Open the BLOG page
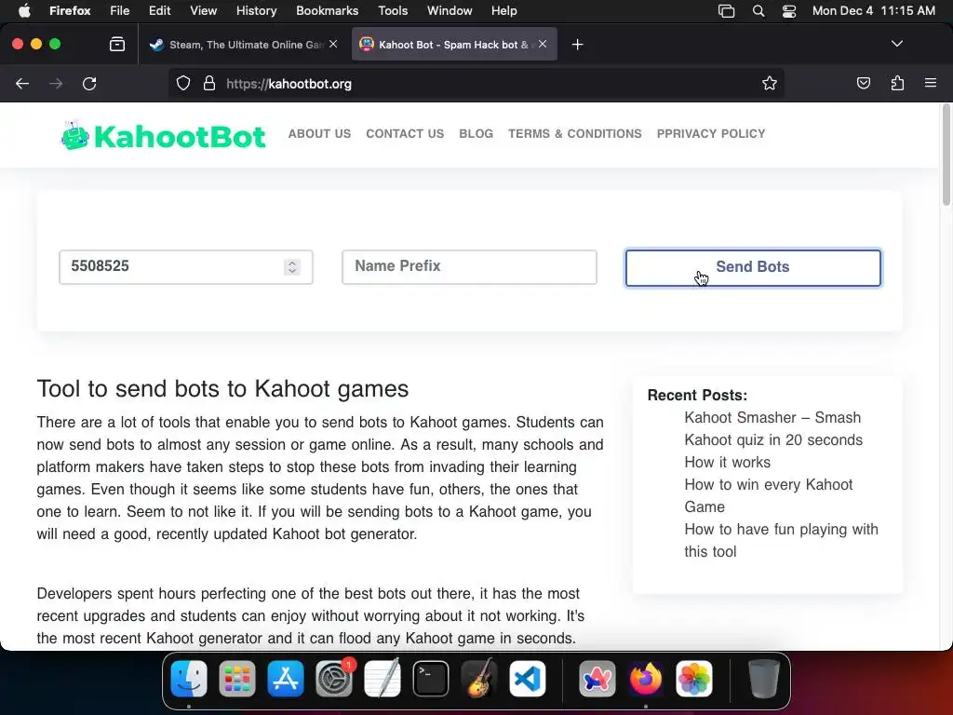Screen dimensions: 953x715 click(476, 134)
